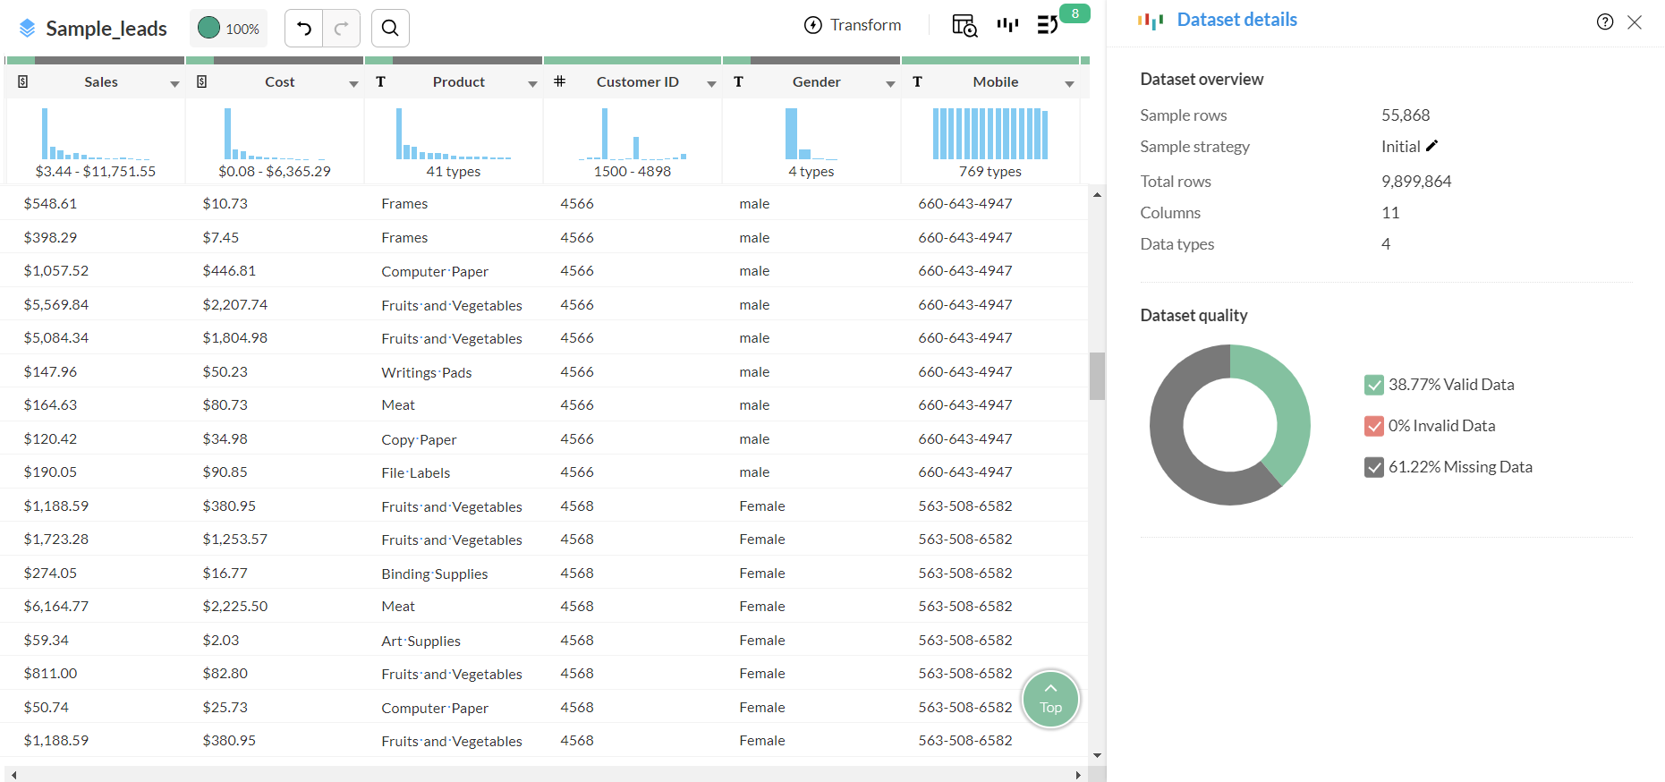Image resolution: width=1665 pixels, height=782 pixels.
Task: Open the Gender column dropdown menu
Action: (x=890, y=83)
